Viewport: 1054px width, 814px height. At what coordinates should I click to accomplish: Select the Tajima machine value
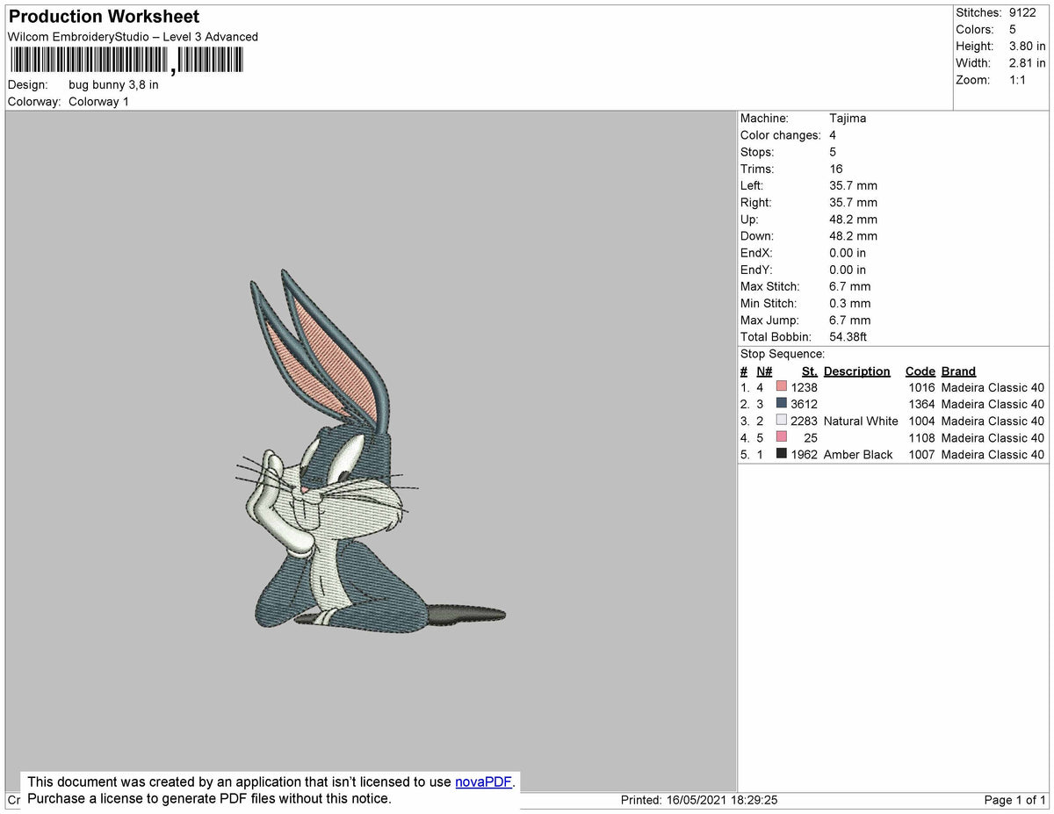(x=849, y=118)
